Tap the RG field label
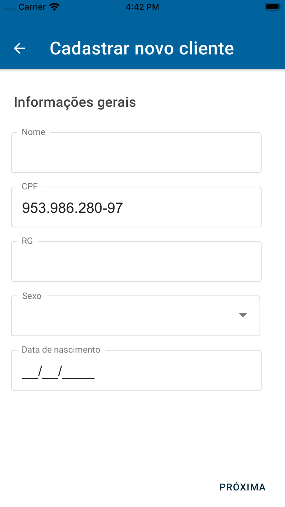Viewport: 285px width, 507px height. (x=27, y=241)
